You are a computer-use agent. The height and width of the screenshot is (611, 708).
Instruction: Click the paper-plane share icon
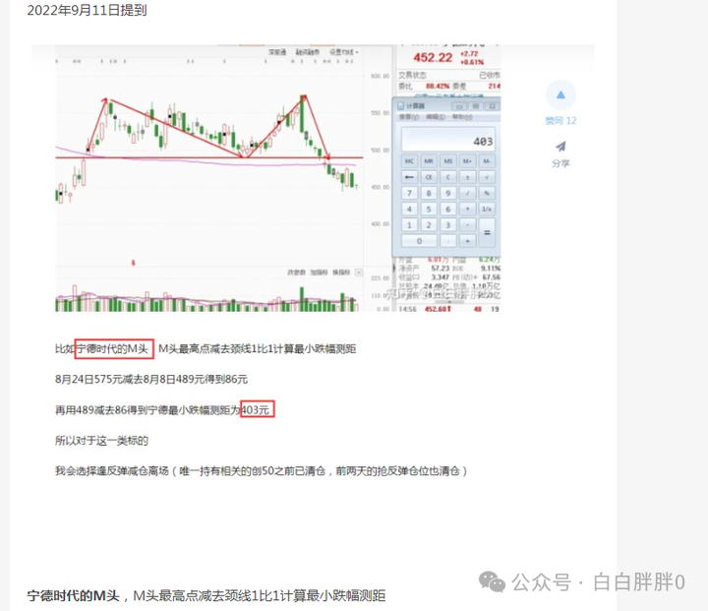pyautogui.click(x=560, y=147)
